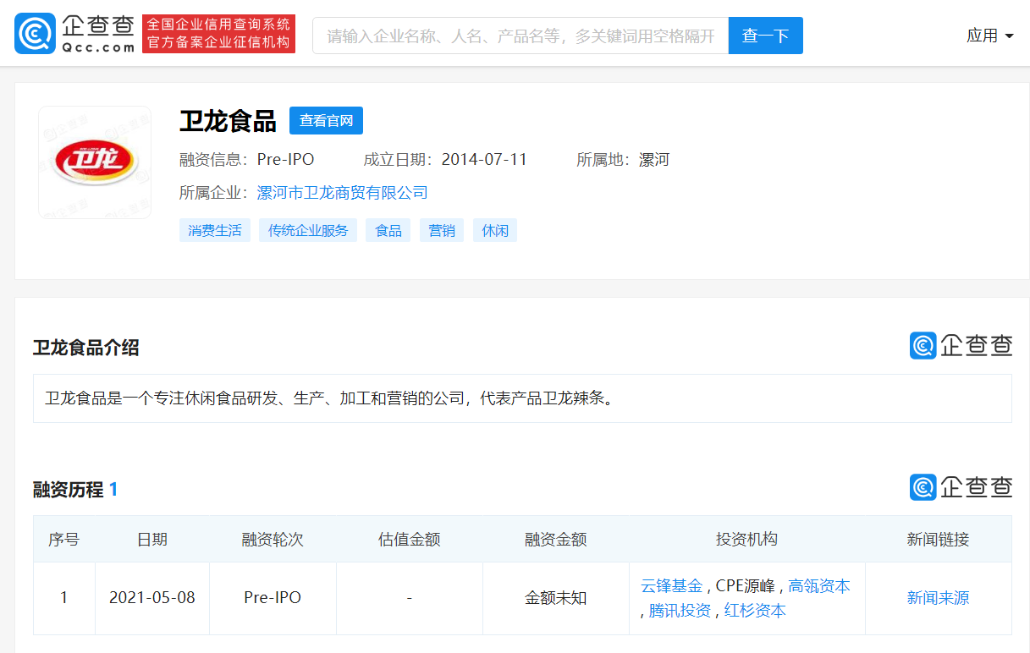
Task: Open the 腾讯投资 investor link
Action: point(680,610)
